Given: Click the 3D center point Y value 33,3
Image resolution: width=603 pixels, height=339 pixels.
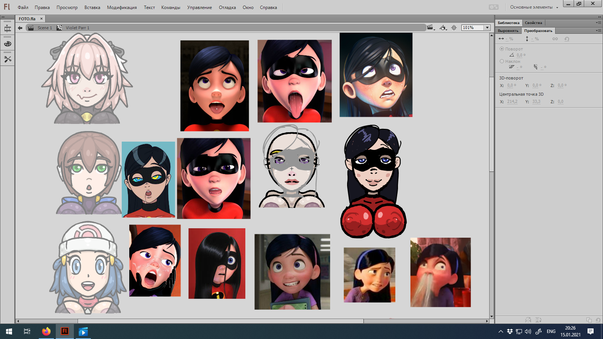Looking at the screenshot, I should click(536, 102).
